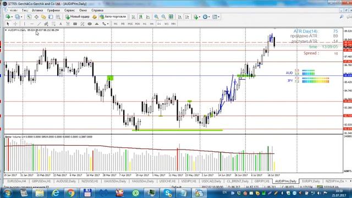The image size is (352, 198).
Task: Select the text 'A' drawing tool
Action: click(x=61, y=24)
